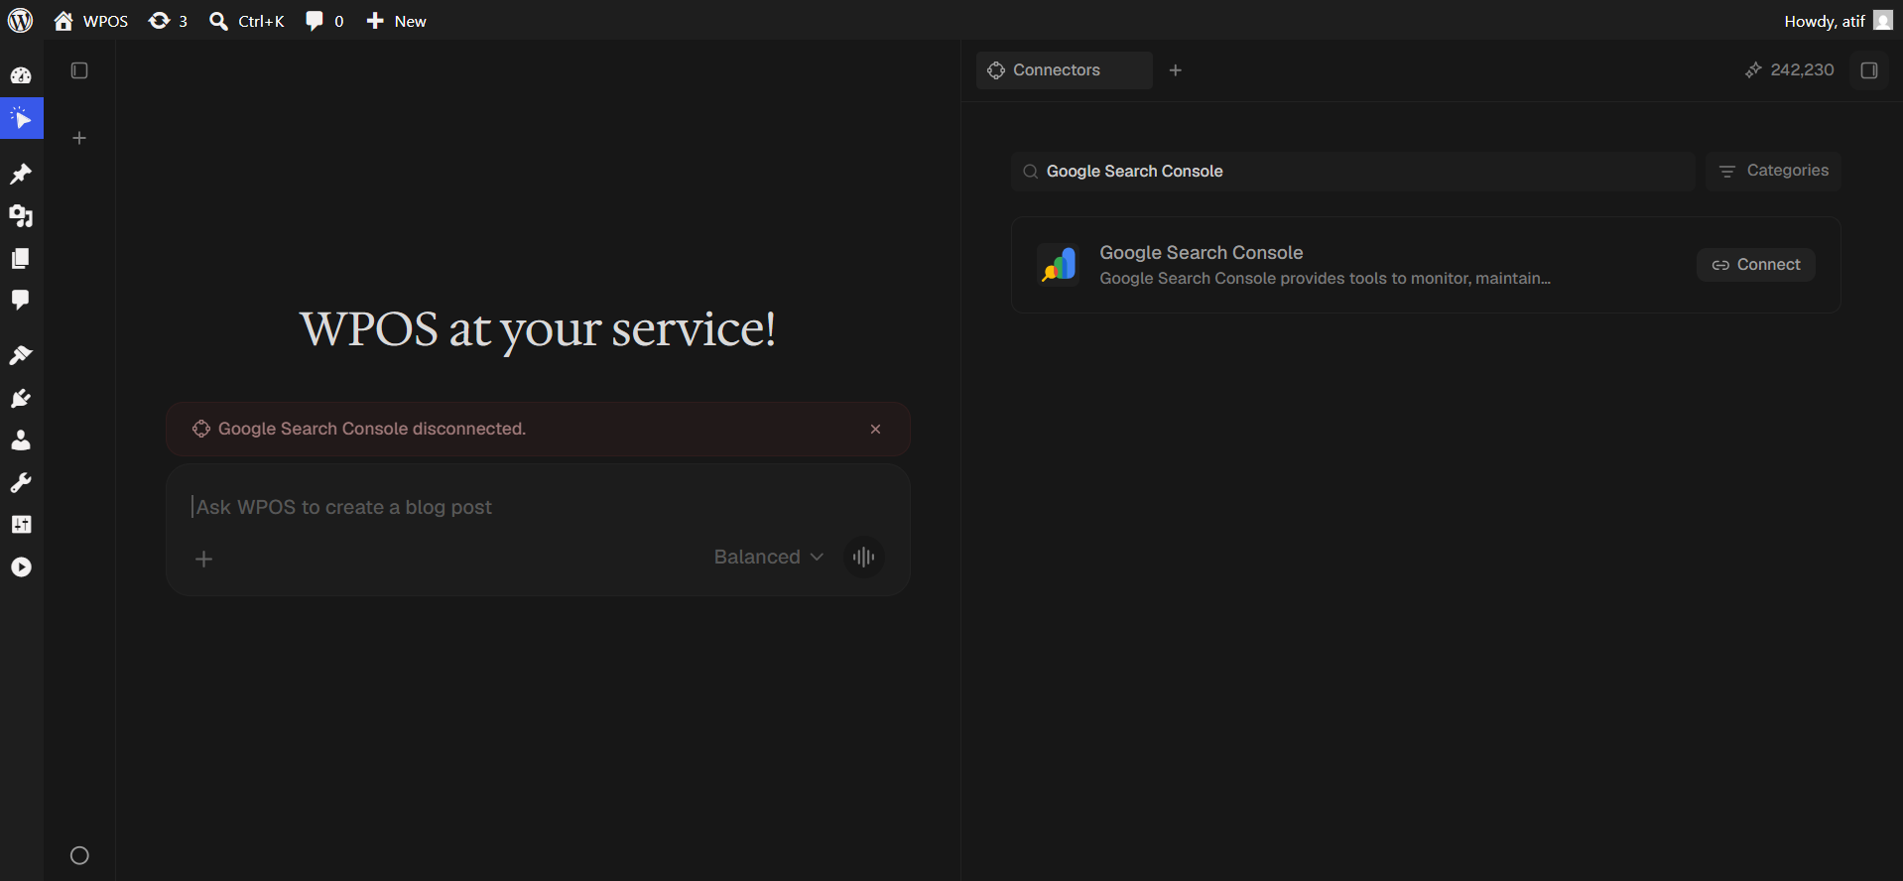Toggle the right side panel

pos(1869,70)
